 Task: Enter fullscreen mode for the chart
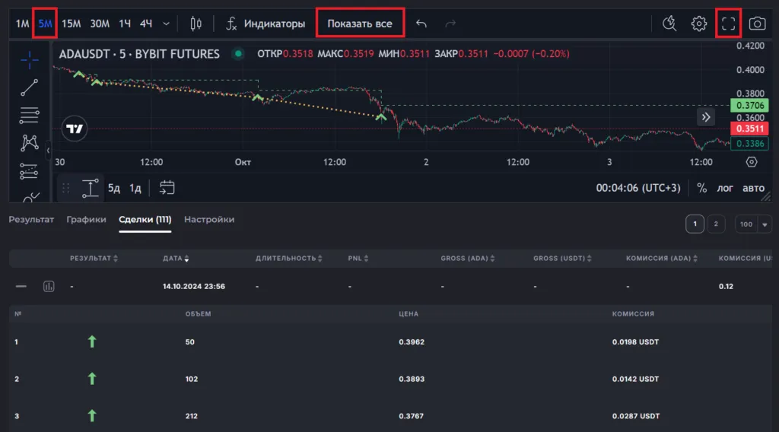(728, 24)
